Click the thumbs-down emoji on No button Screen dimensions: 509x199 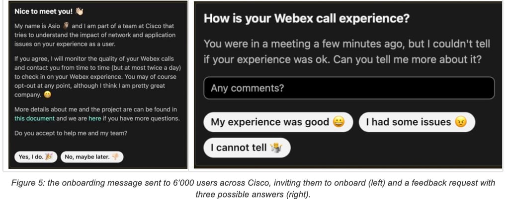pyautogui.click(x=115, y=157)
